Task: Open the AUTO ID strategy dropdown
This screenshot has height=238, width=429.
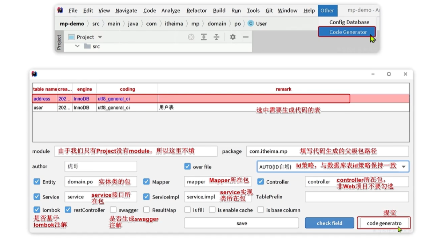Action: (x=403, y=167)
